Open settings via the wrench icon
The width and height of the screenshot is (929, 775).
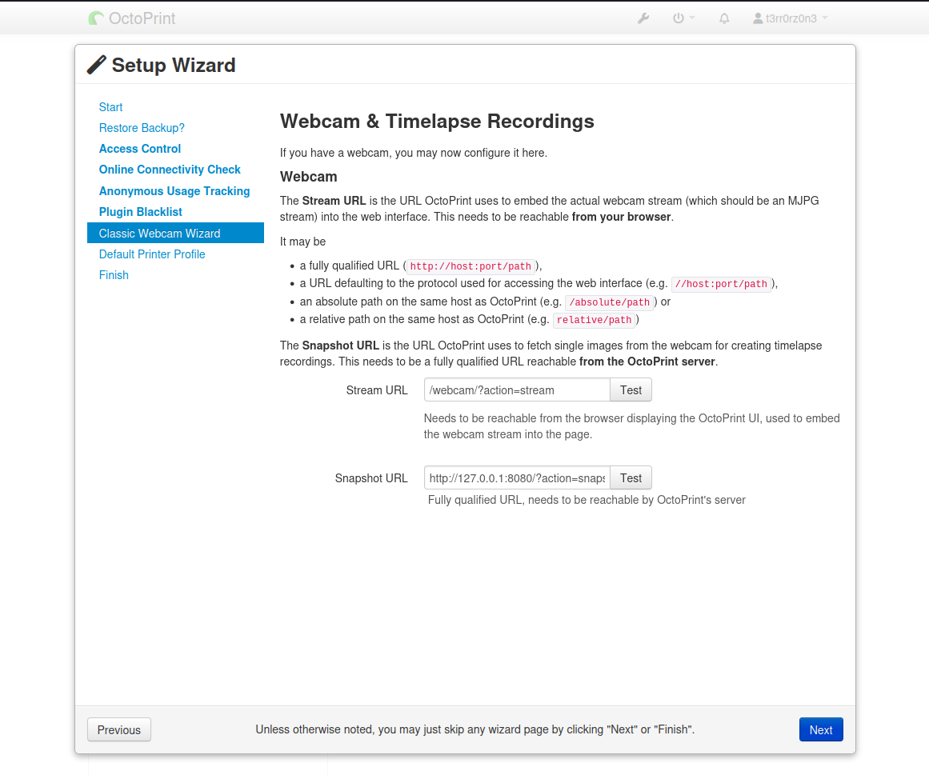tap(643, 18)
